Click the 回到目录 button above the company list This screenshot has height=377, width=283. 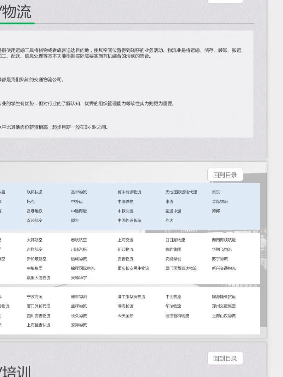coord(225,175)
